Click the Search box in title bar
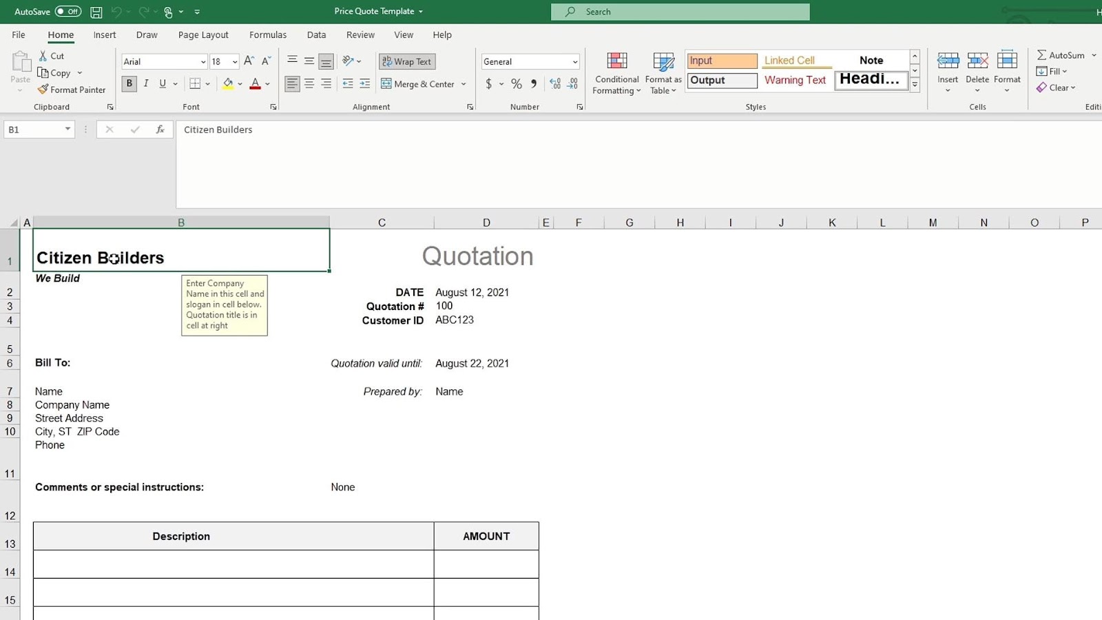Screen dimensions: 1102x620 680,12
